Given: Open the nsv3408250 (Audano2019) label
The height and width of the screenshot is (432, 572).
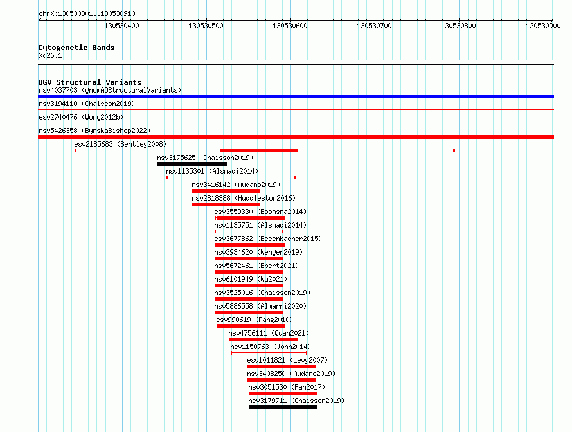Looking at the screenshot, I should (291, 373).
